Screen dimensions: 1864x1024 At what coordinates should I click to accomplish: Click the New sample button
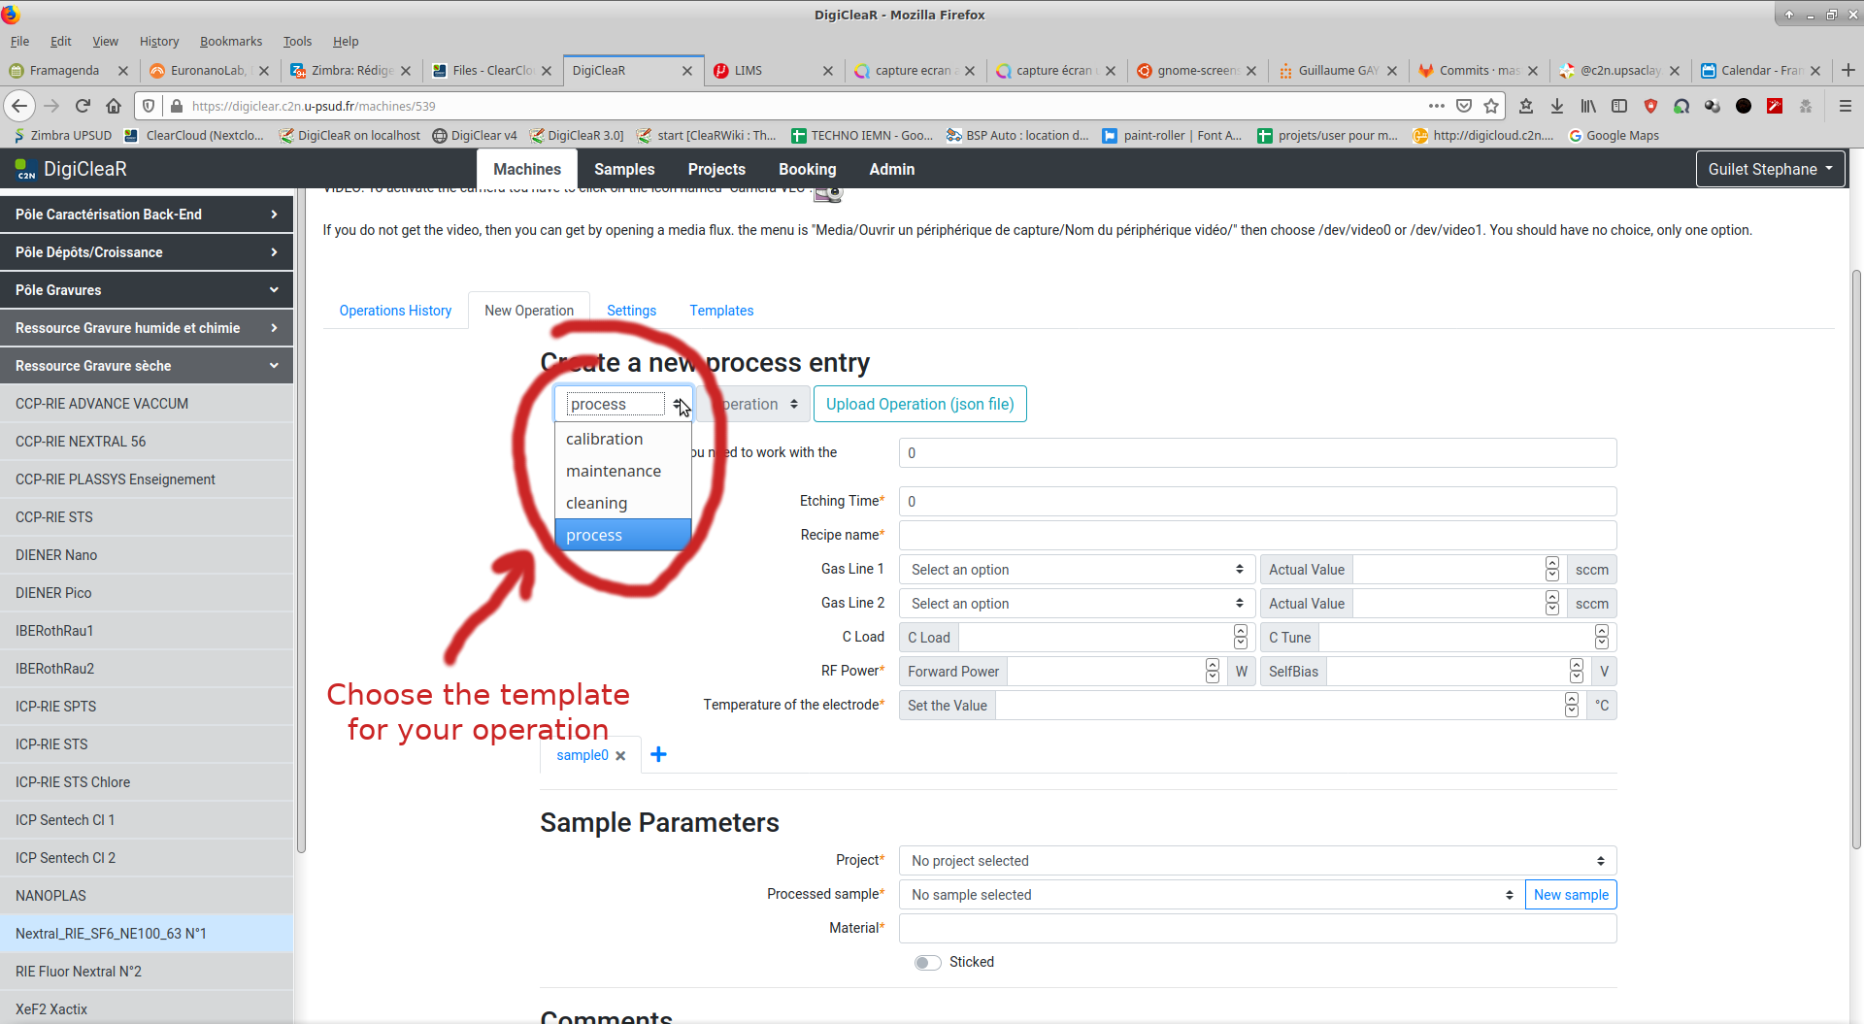1570,895
